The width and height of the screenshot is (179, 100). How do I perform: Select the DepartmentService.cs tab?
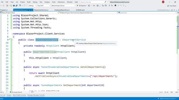click(21, 10)
